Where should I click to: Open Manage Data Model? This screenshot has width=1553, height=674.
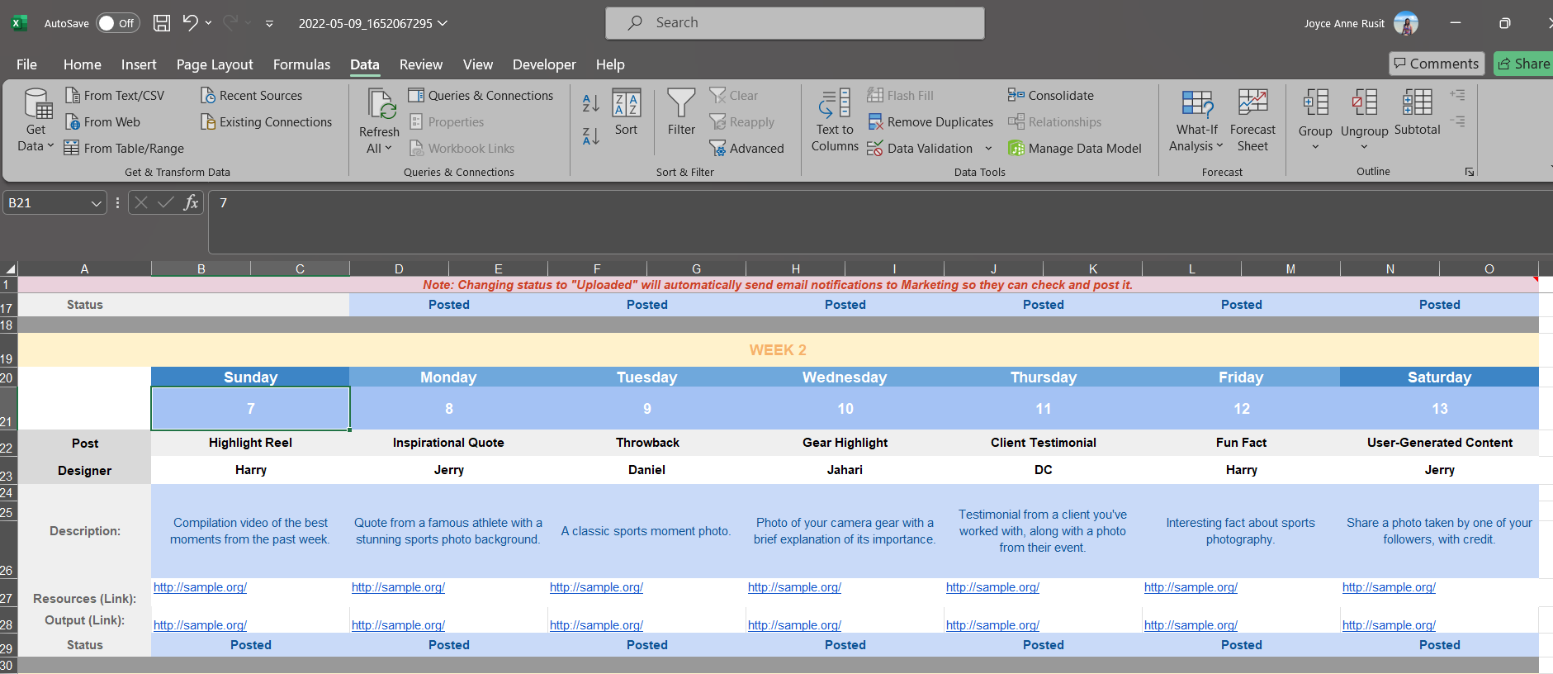(x=1075, y=149)
